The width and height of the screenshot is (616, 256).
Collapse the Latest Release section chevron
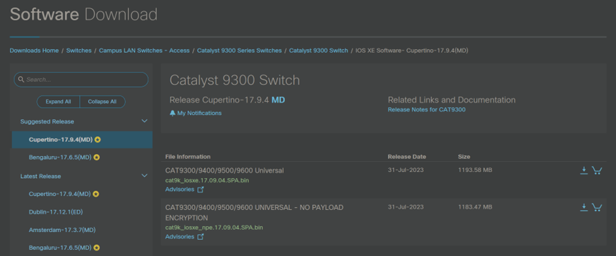(144, 176)
